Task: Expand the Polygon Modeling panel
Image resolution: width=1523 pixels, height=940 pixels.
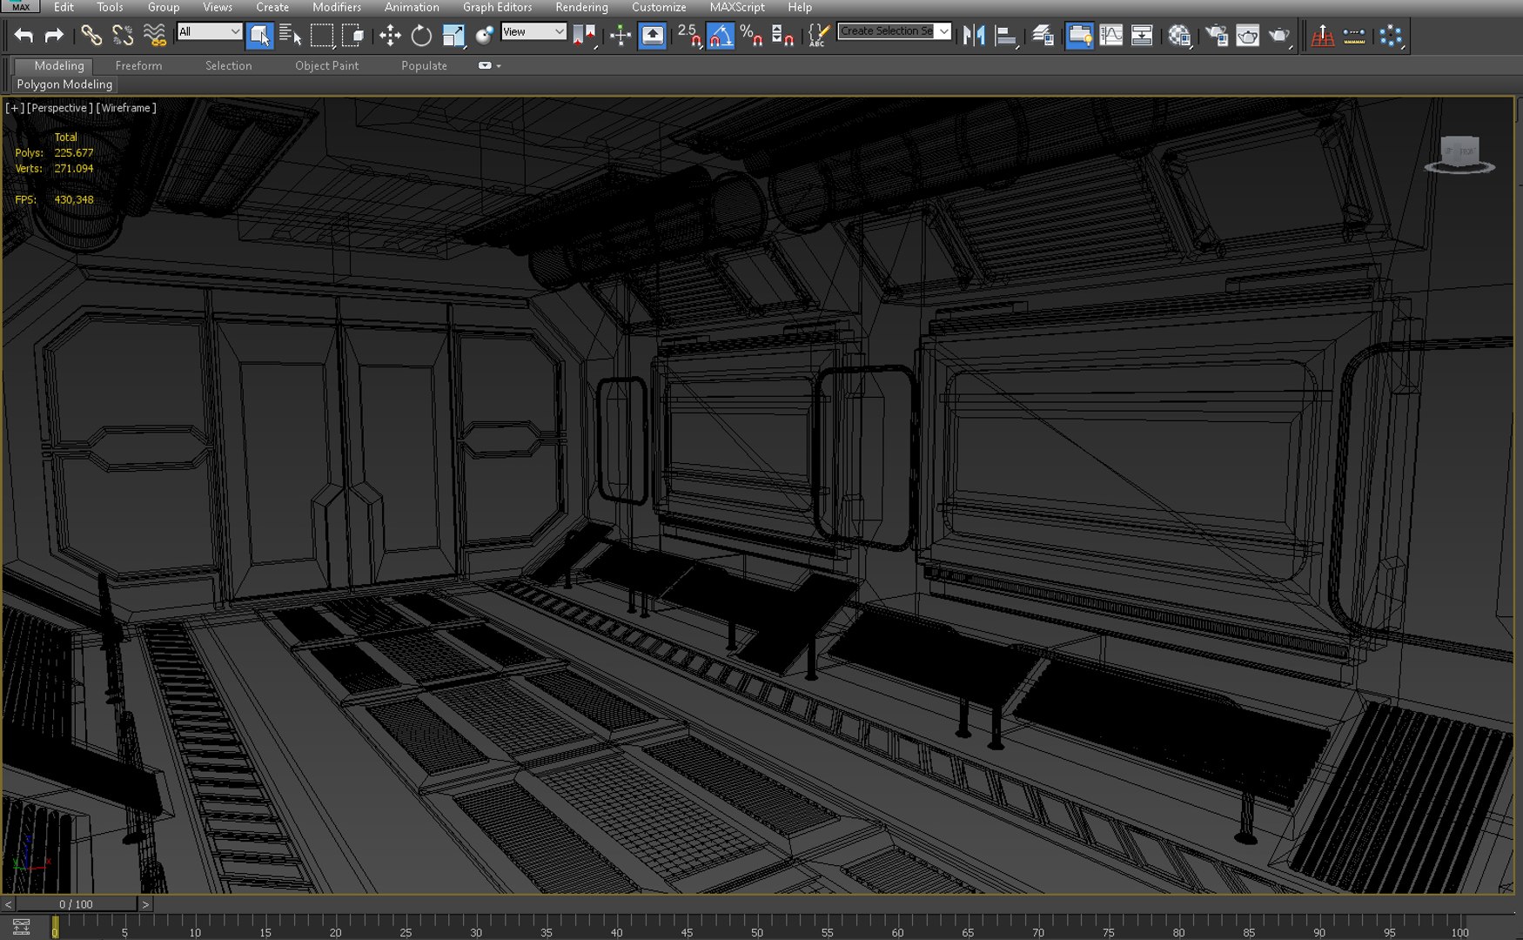Action: (64, 84)
